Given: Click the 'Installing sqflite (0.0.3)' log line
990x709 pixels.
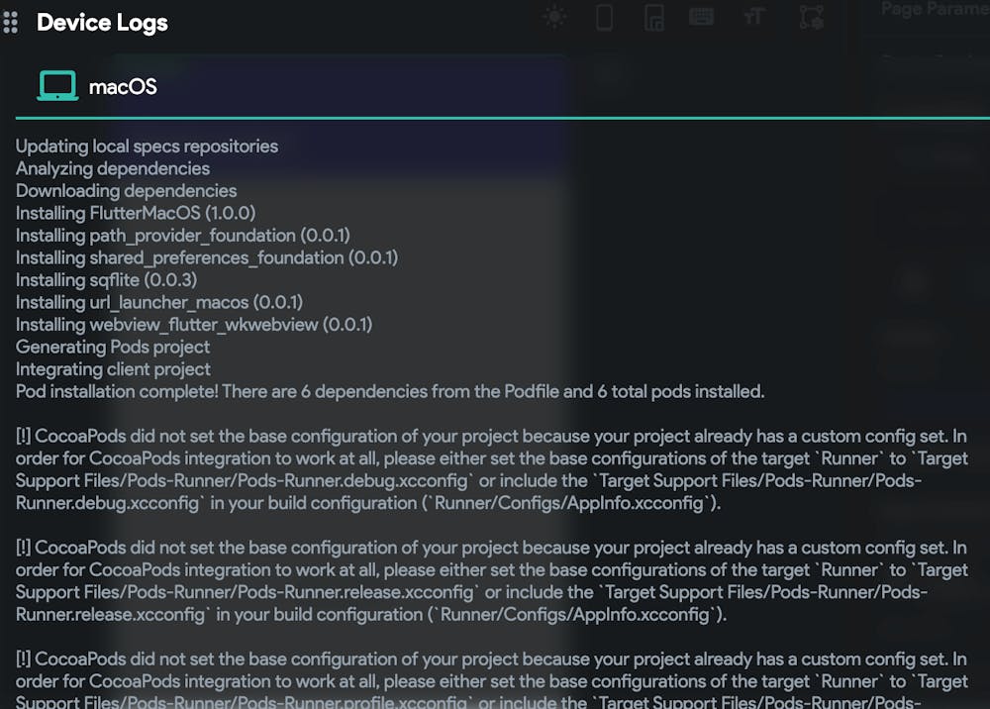Looking at the screenshot, I should 106,280.
